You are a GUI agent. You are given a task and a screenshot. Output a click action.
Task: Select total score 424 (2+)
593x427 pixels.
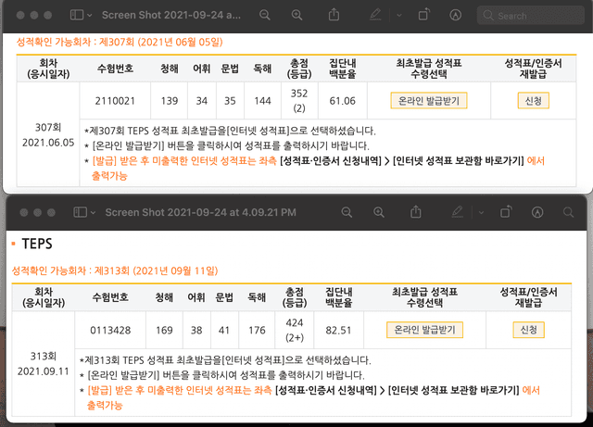[x=295, y=330]
